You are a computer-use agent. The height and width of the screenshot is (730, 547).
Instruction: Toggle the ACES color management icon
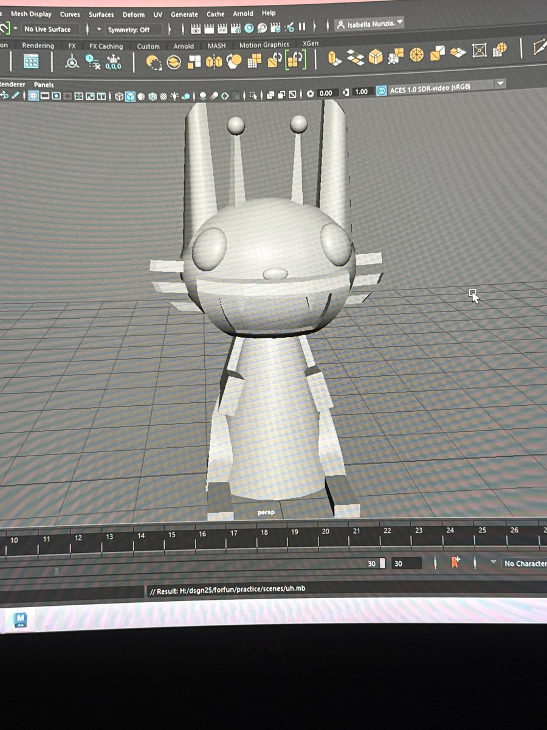pos(381,91)
